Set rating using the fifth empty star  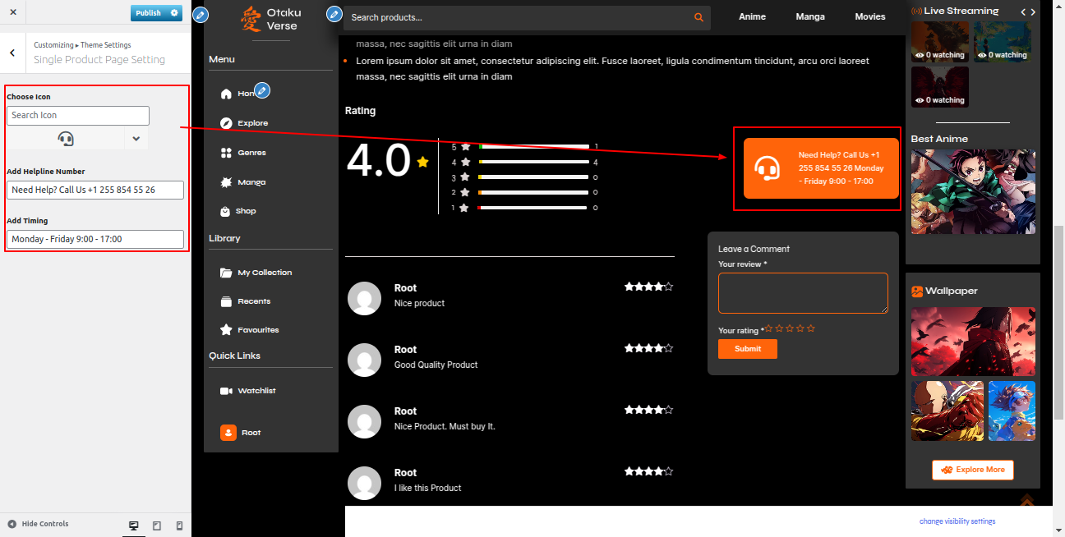(811, 328)
